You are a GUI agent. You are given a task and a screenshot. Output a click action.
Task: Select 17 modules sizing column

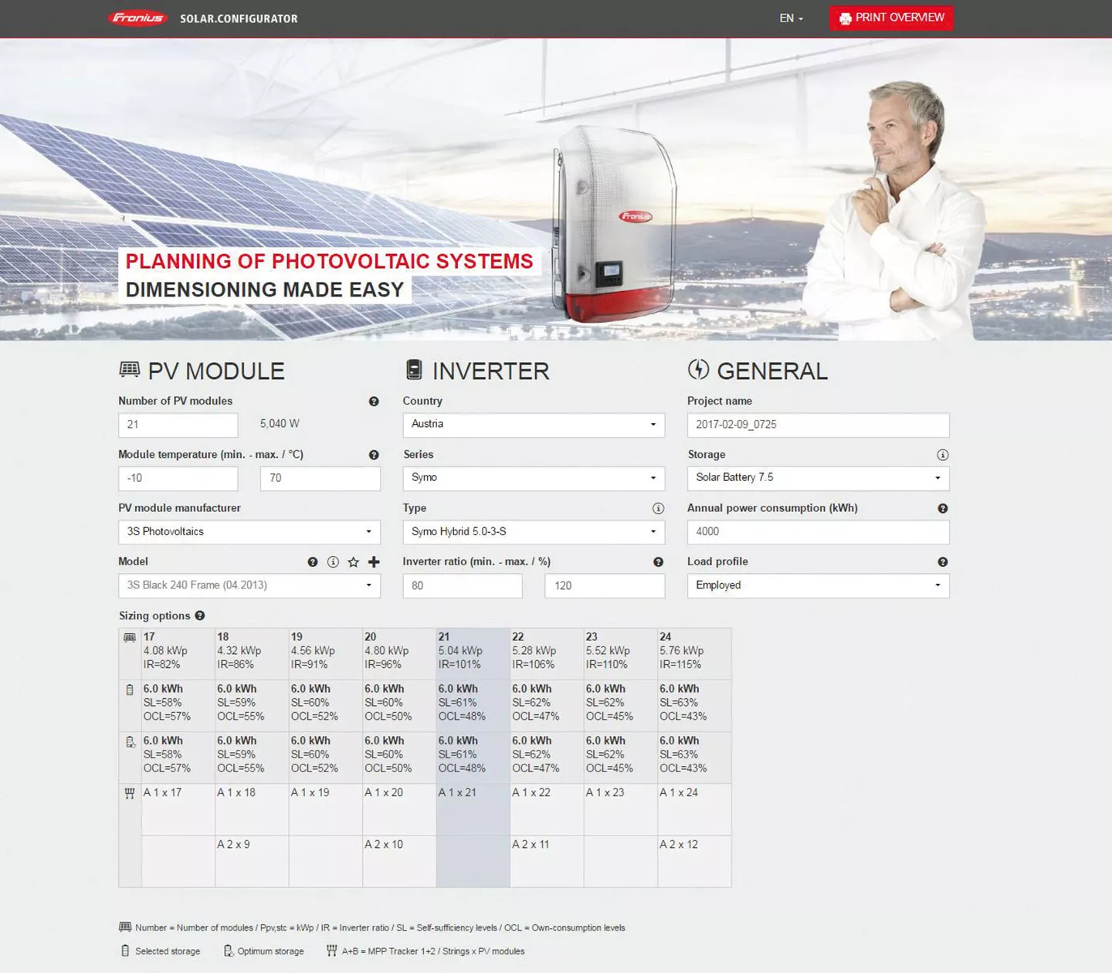(x=178, y=653)
